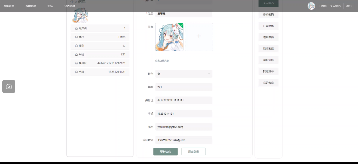Open 现场勘查 in right sidebar
Image resolution: width=358 pixels, height=164 pixels.
[x=268, y=49]
